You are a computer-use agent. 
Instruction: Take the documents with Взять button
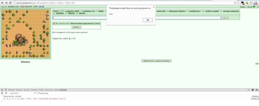[77, 27]
